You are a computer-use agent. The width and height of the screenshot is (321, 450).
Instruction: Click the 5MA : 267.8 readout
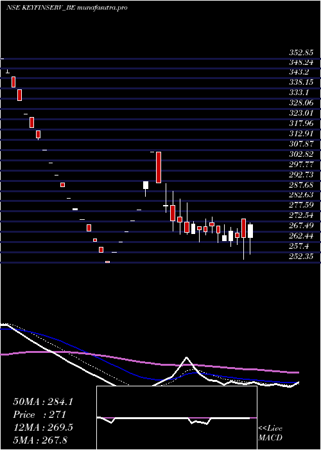point(40,440)
